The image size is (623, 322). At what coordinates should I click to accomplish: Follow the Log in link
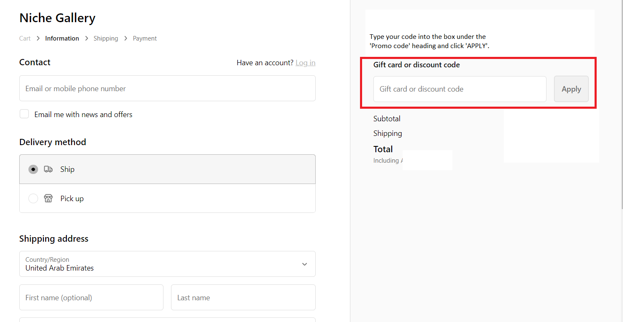(x=305, y=63)
